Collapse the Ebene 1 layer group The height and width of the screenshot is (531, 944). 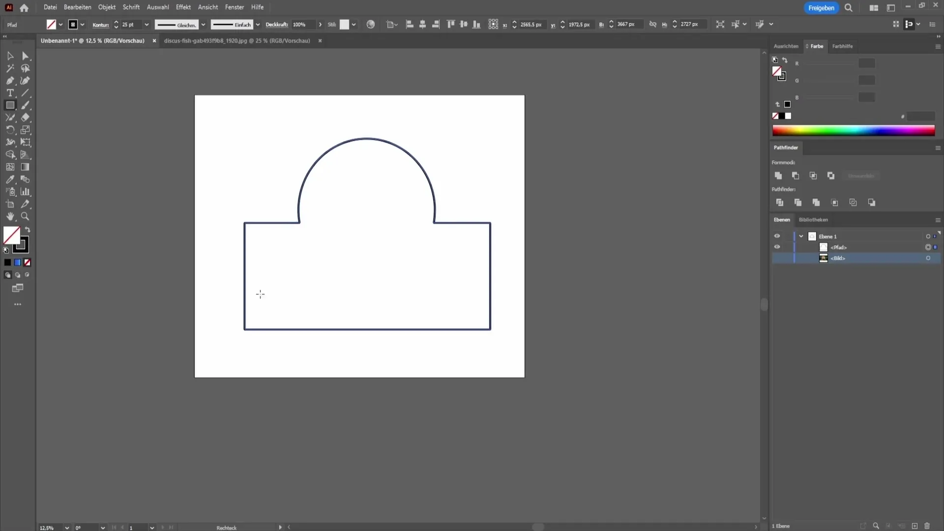pos(801,236)
